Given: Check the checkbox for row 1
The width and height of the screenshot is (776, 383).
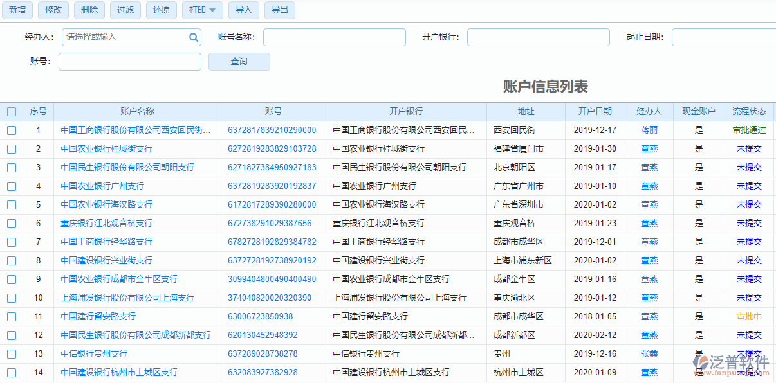Looking at the screenshot, I should tap(11, 129).
